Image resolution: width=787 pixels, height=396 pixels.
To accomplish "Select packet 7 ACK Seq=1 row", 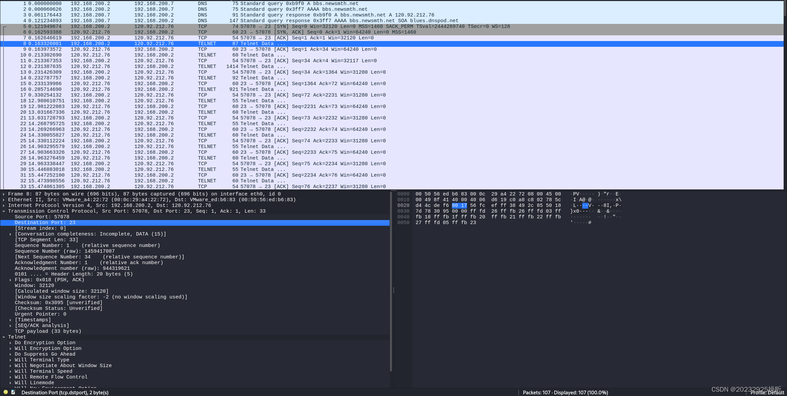I will click(392, 38).
